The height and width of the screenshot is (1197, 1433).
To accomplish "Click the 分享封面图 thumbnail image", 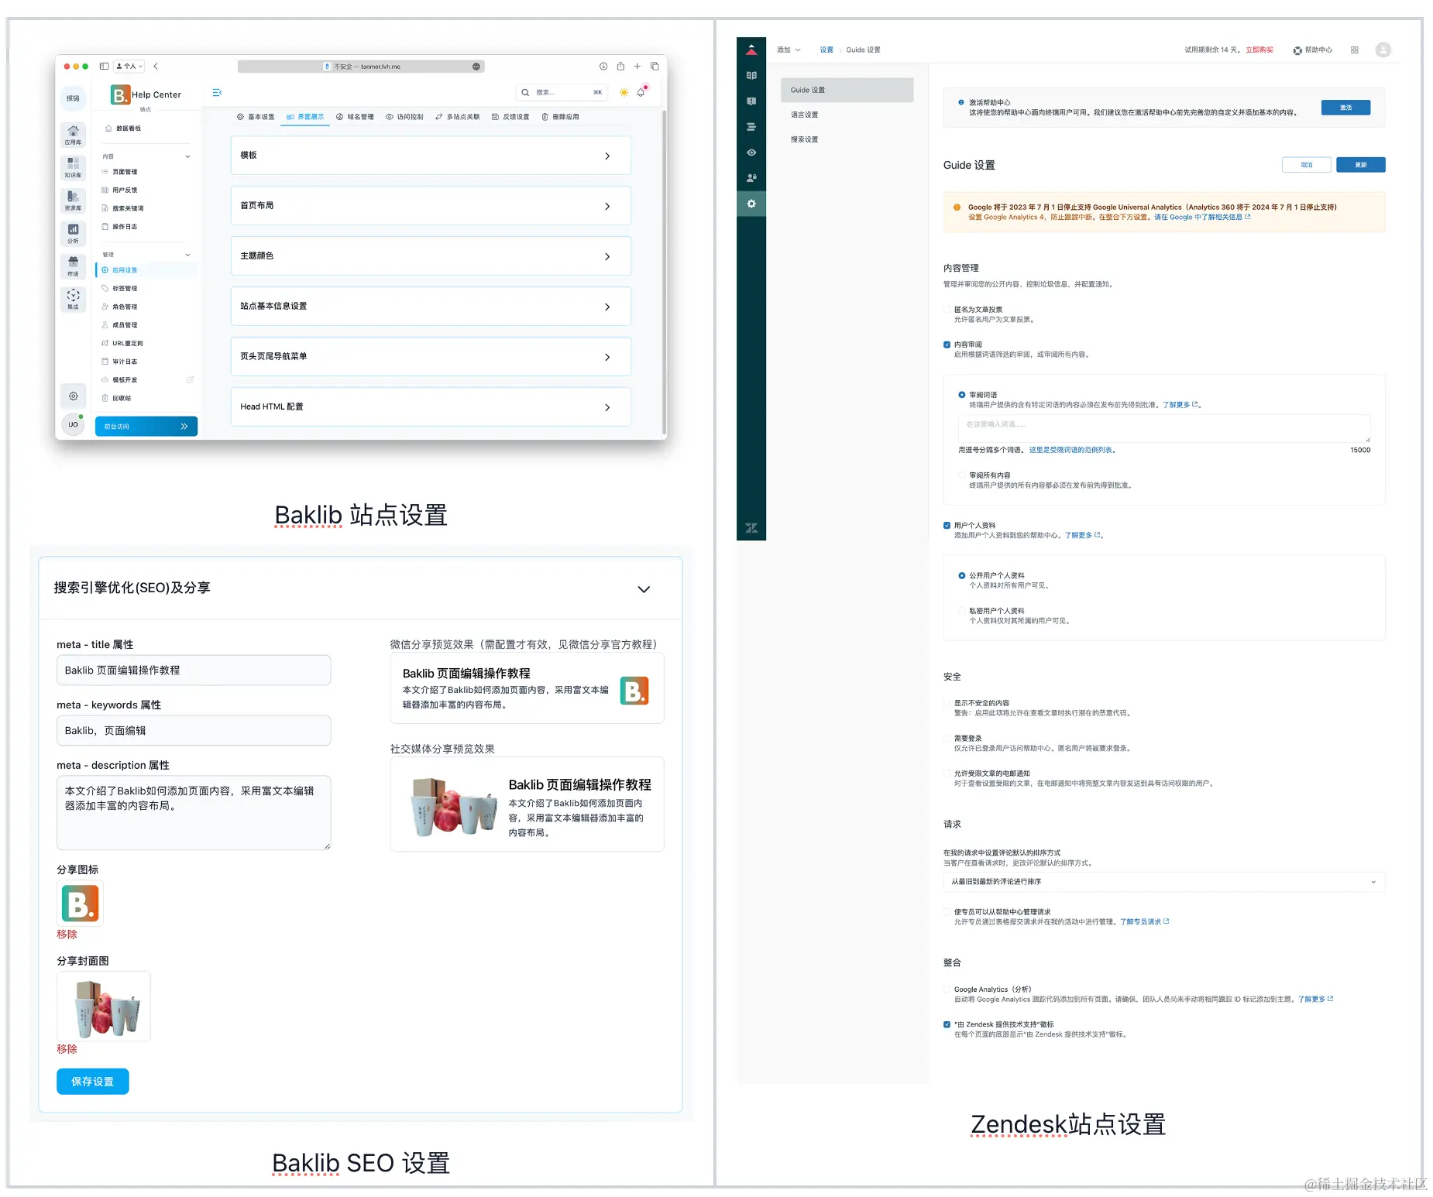I will point(104,1007).
